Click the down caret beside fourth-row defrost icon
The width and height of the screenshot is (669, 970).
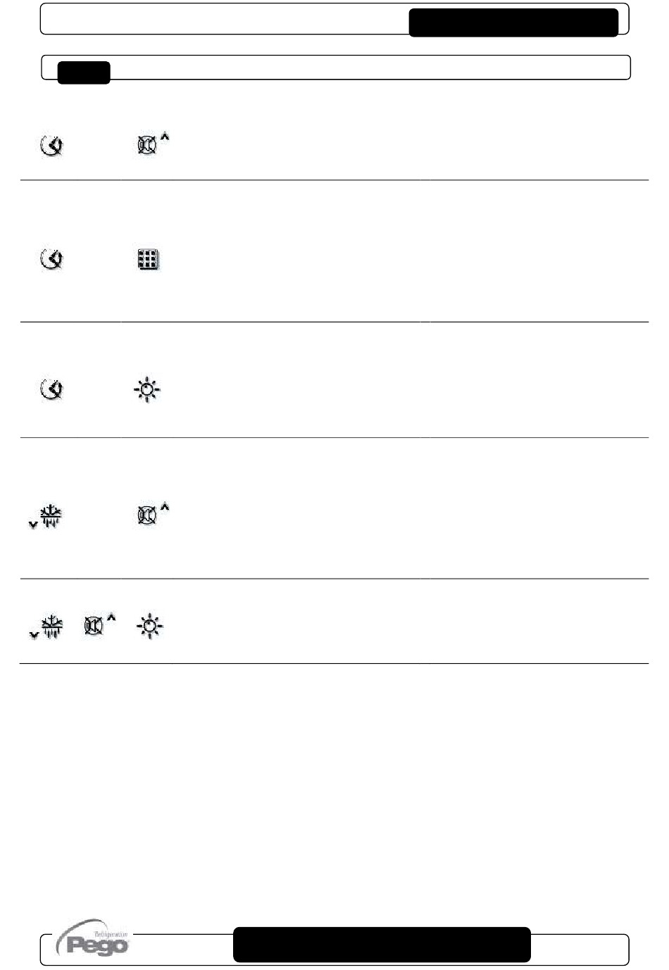(32, 524)
